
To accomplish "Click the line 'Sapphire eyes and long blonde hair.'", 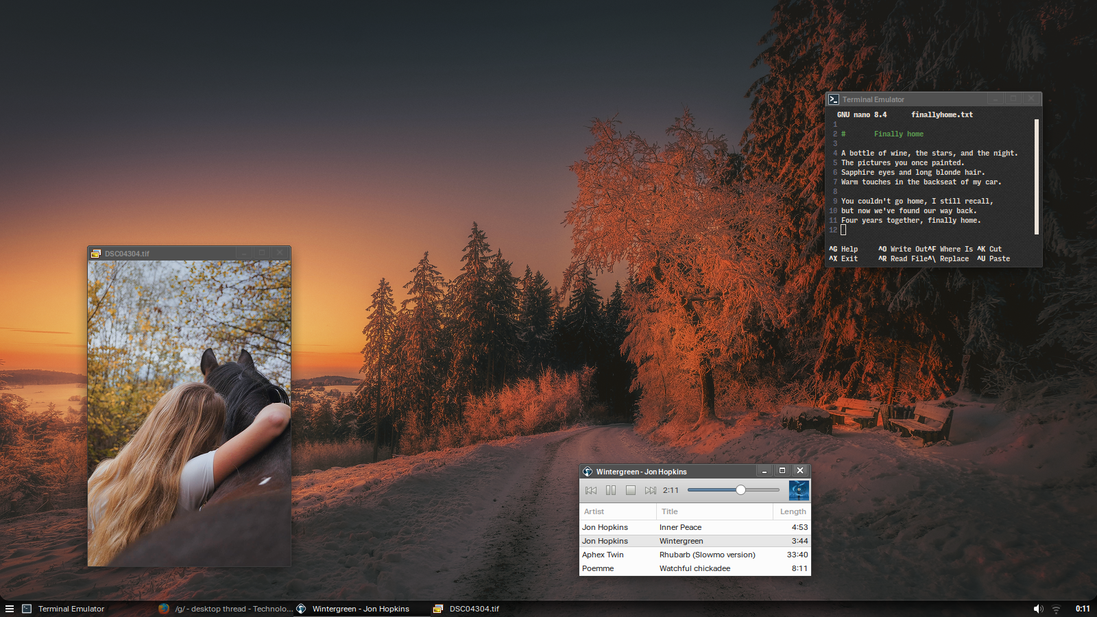I will [913, 172].
